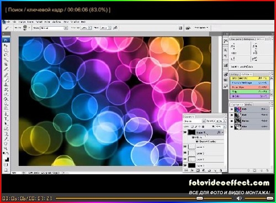This screenshot has height=203, width=276.
Task: Toggle visibility of the bottom black layer
Action: pos(185,165)
